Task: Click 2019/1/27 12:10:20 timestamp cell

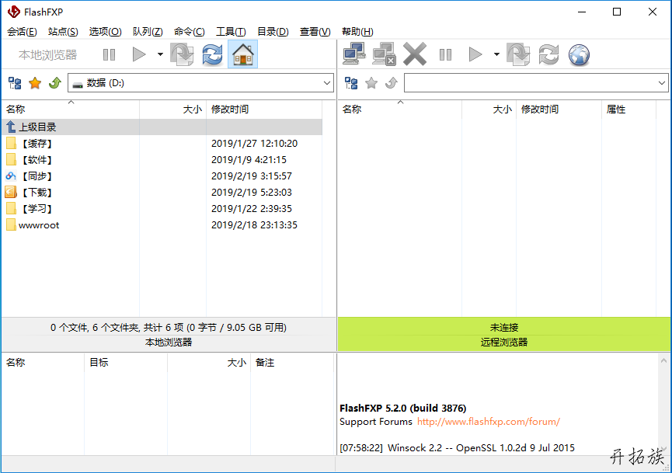Action: pyautogui.click(x=254, y=143)
